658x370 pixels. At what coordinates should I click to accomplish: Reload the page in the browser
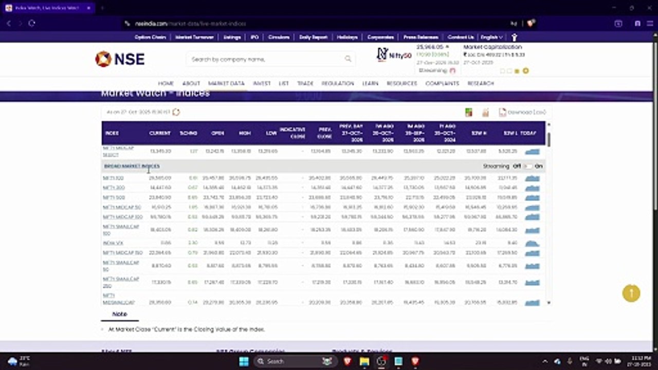tap(31, 23)
